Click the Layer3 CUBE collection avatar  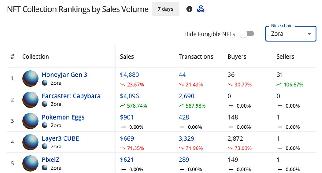(x=31, y=142)
